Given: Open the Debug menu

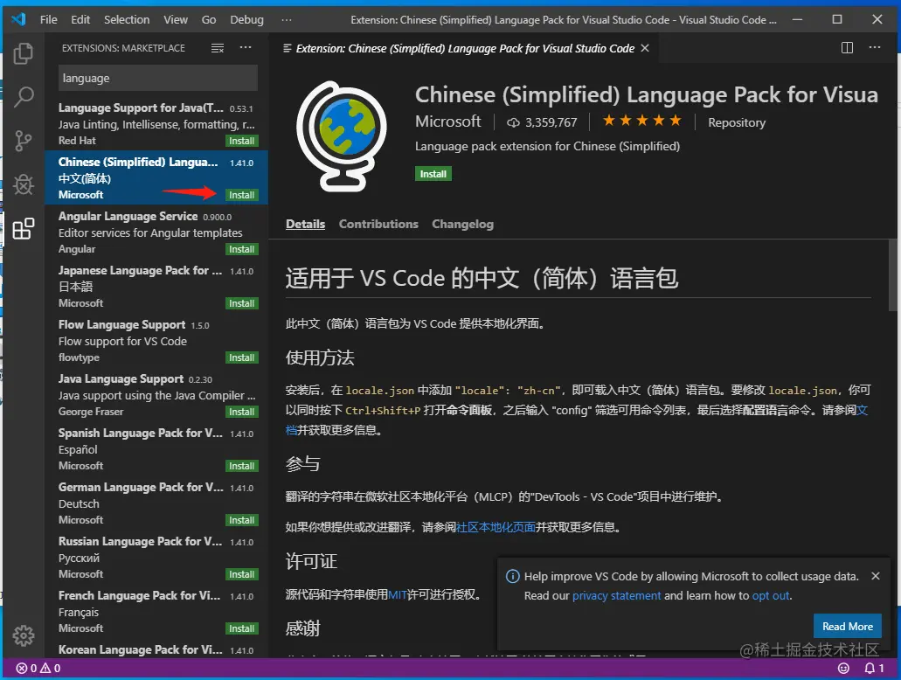Looking at the screenshot, I should coord(246,19).
